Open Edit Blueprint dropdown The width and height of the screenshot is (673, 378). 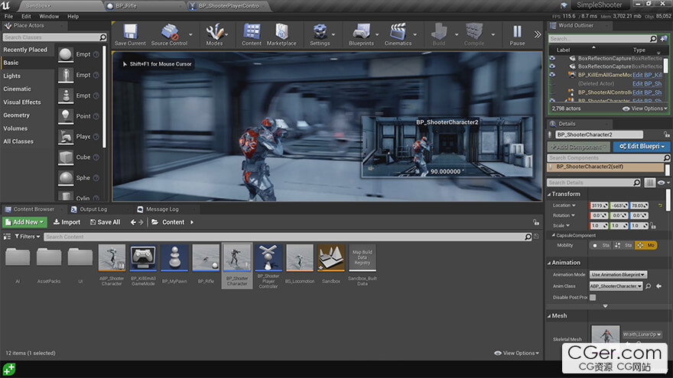pos(642,147)
